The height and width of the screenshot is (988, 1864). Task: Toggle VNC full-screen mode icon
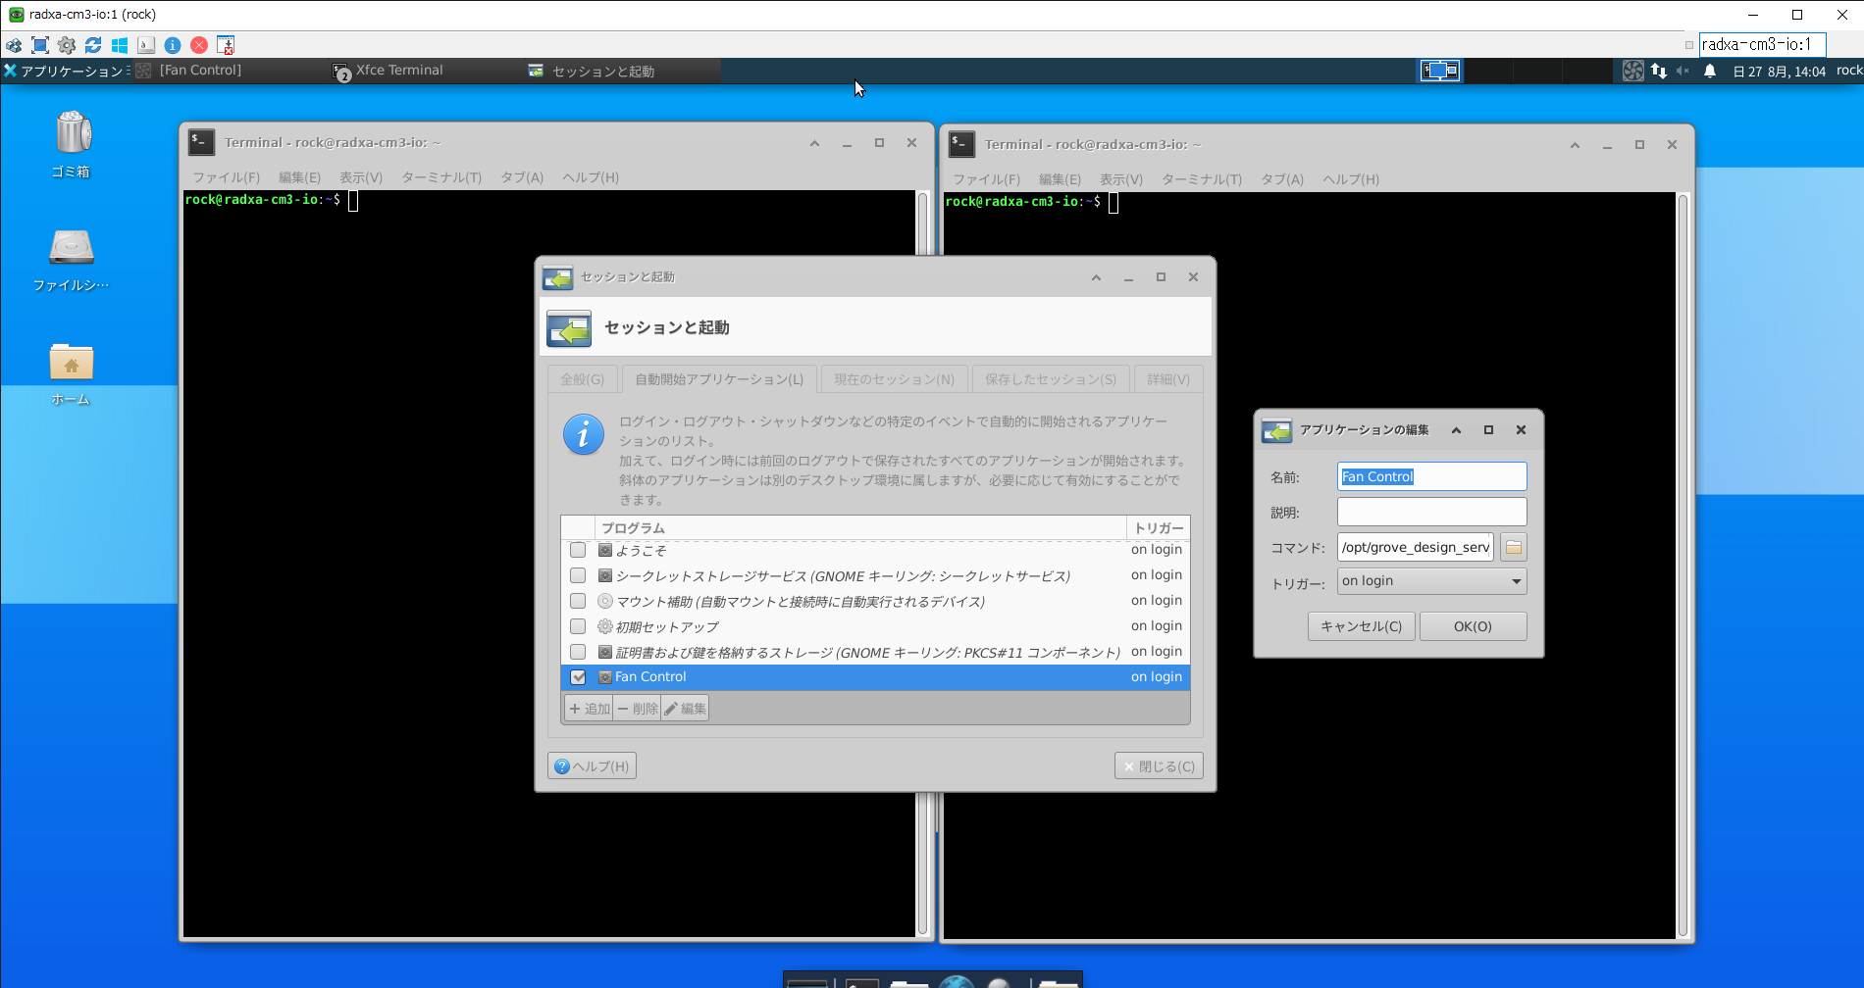tap(40, 45)
